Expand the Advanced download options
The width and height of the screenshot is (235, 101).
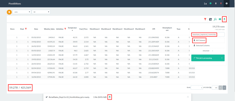(208, 51)
